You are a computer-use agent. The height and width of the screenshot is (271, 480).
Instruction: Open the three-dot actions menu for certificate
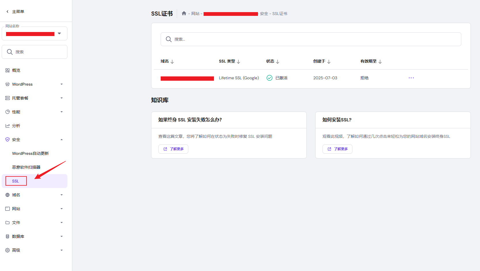pos(411,78)
